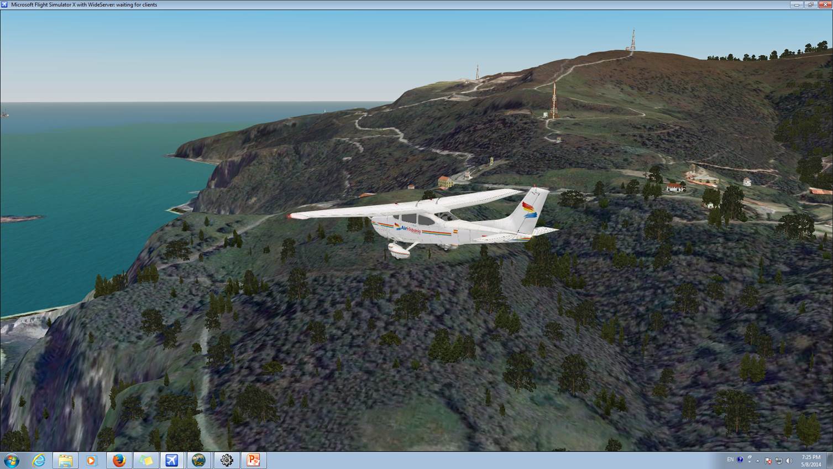Viewport: 833px width, 469px height.
Task: Click the Show Desktop strip at taskbar end
Action: tap(830, 460)
